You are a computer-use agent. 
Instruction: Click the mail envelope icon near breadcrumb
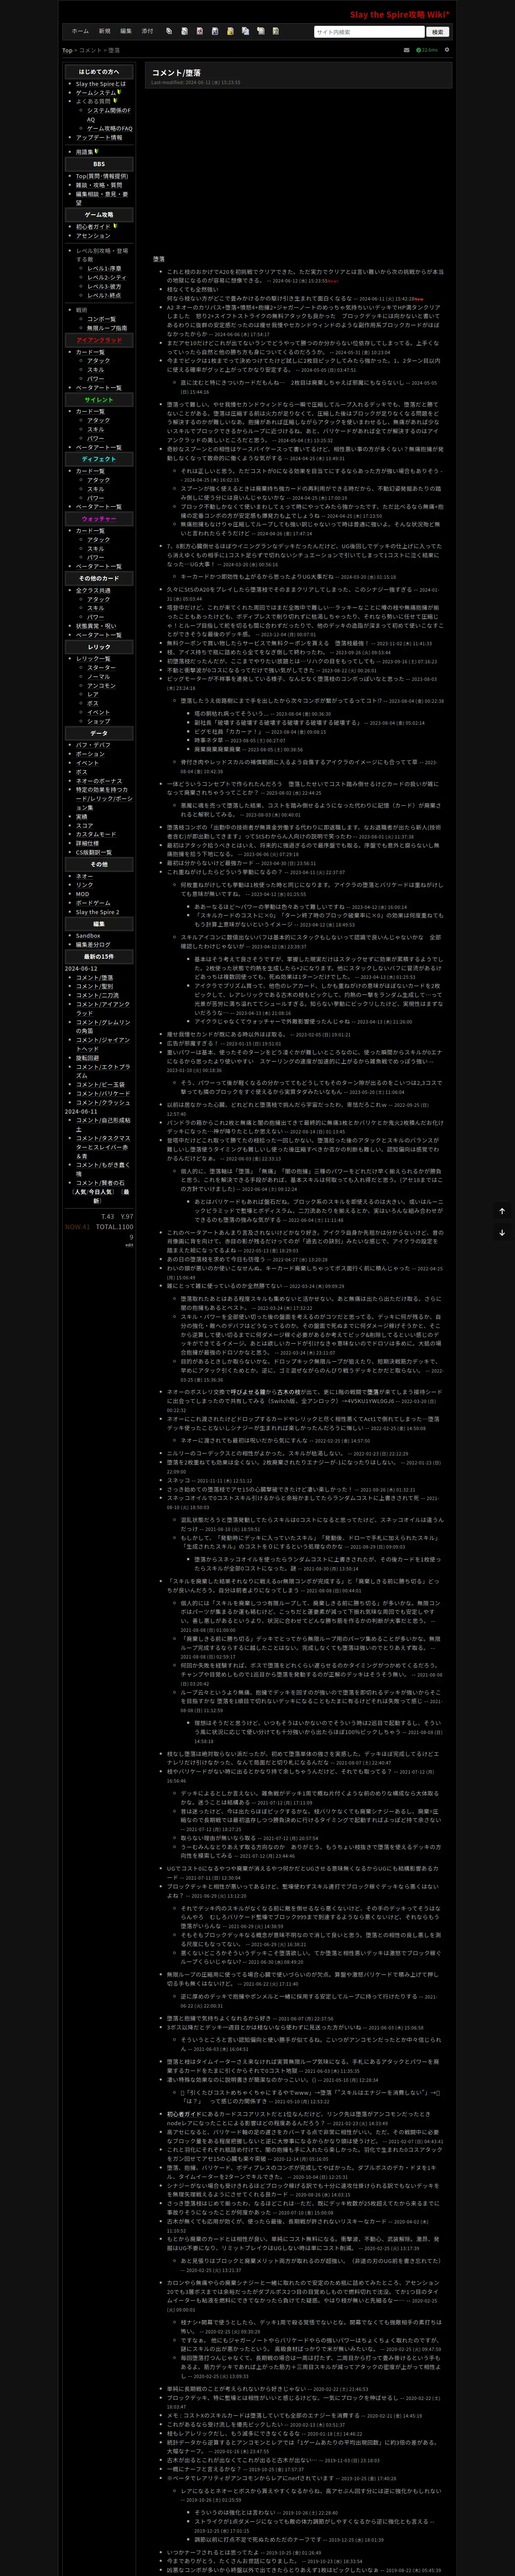(x=406, y=49)
